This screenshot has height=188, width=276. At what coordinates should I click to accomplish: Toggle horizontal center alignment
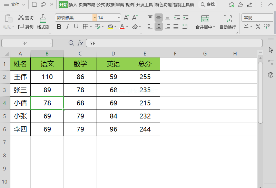tap(159, 27)
